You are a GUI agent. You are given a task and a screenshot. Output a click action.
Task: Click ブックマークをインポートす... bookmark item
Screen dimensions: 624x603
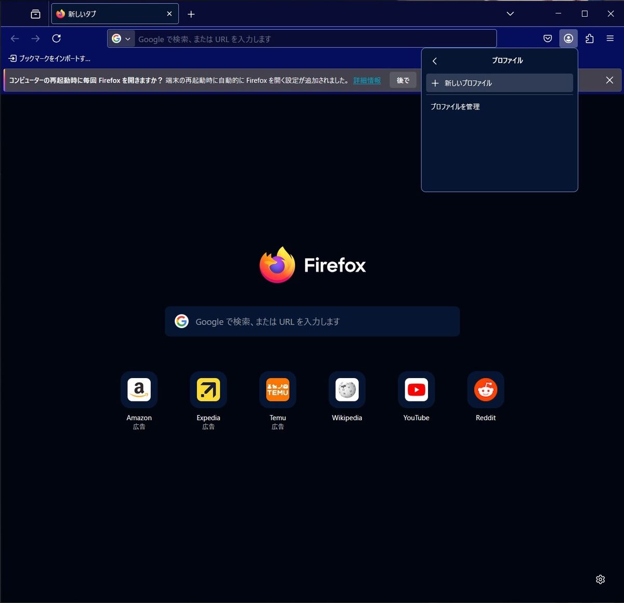point(49,58)
